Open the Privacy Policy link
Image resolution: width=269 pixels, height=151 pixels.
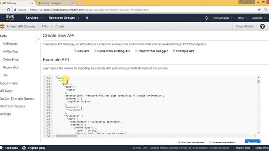point(242,148)
